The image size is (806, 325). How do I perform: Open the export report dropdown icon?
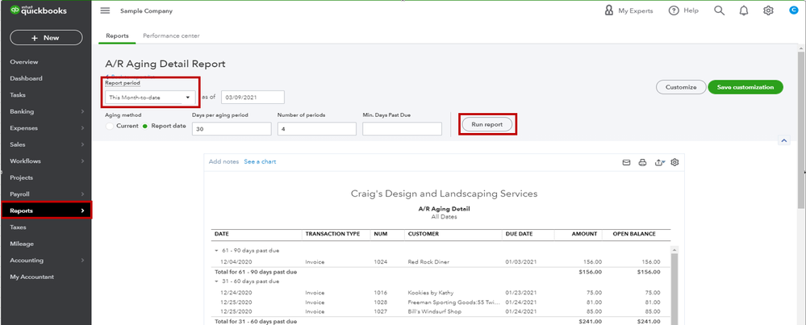(x=659, y=162)
